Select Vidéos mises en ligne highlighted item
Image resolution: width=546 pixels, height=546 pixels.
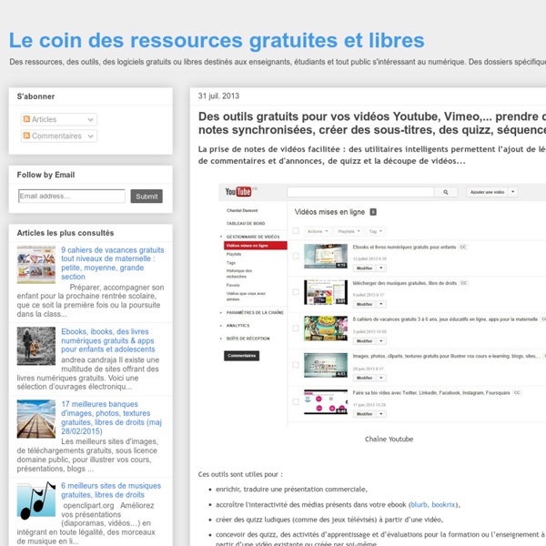[x=256, y=246]
